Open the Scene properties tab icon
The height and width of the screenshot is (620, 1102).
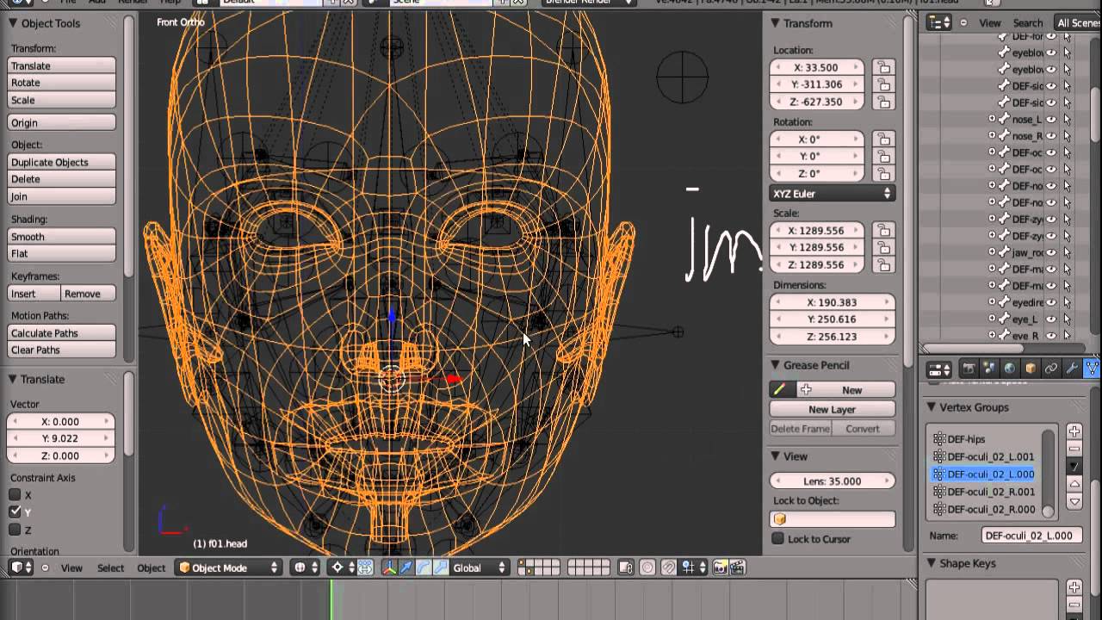click(989, 369)
